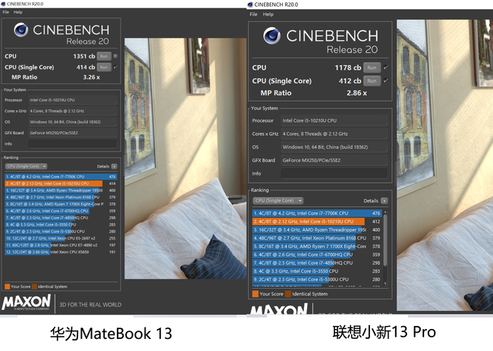Expand Details arrow in right window ranking
The image size is (493, 351).
point(385,201)
